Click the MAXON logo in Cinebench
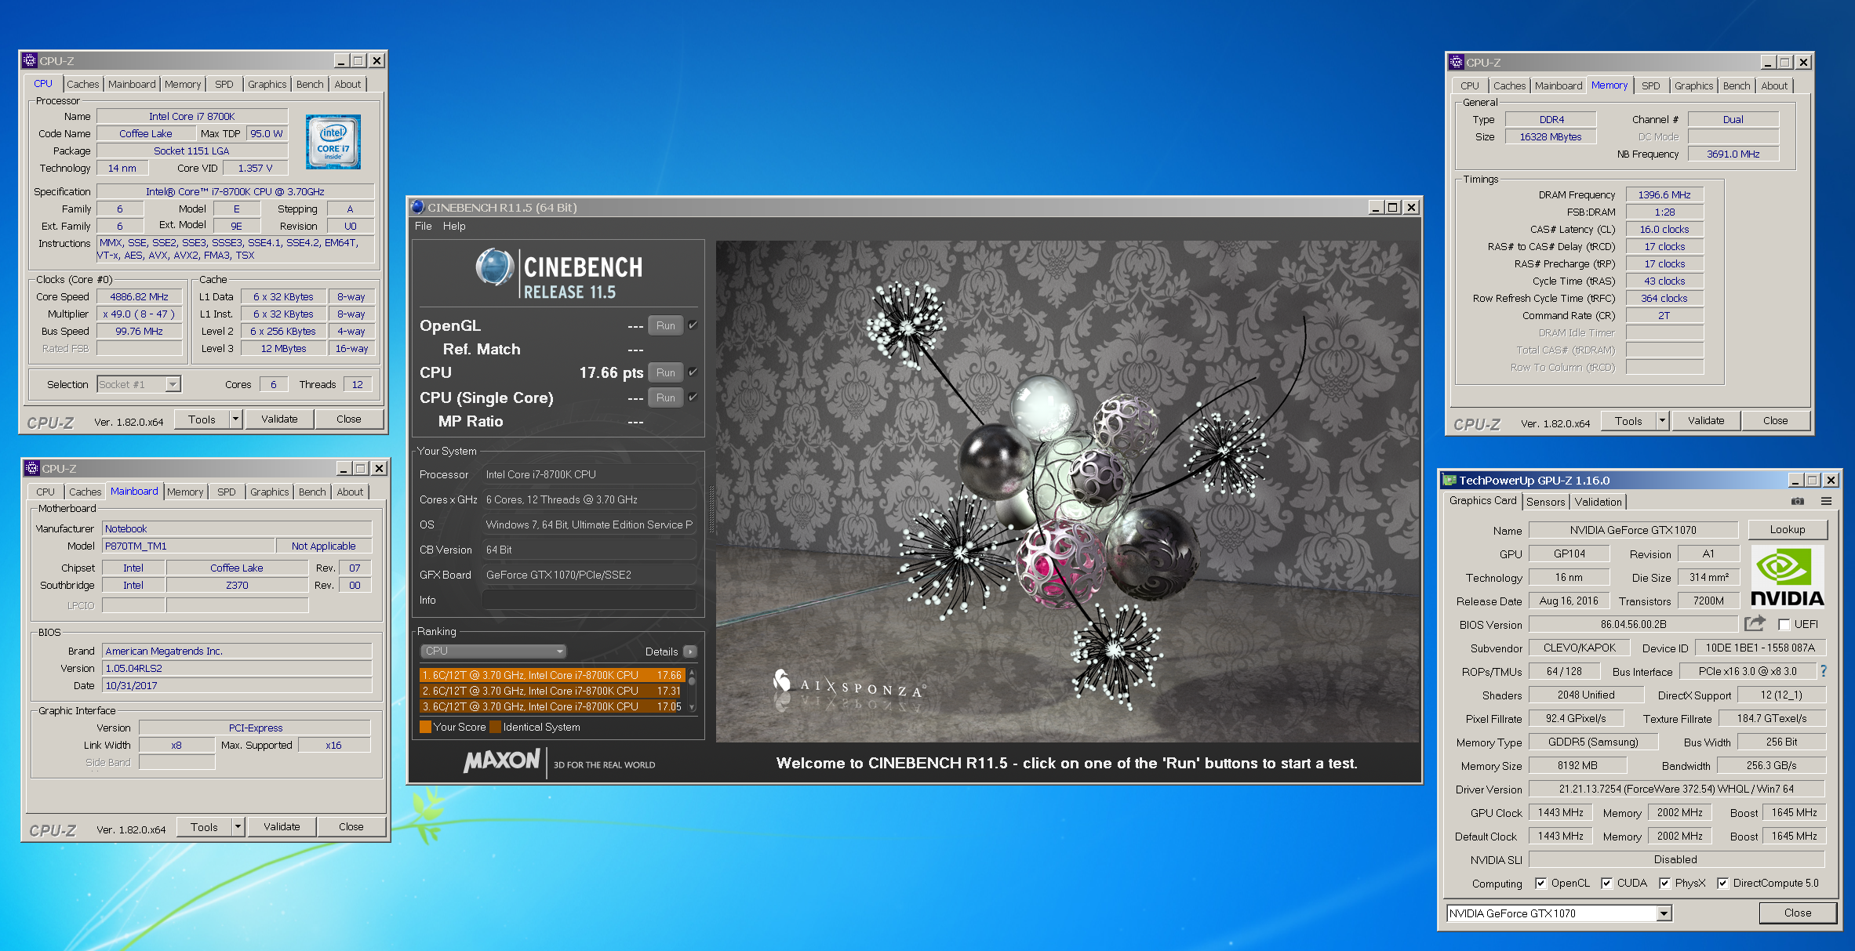The image size is (1855, 951). point(502,761)
